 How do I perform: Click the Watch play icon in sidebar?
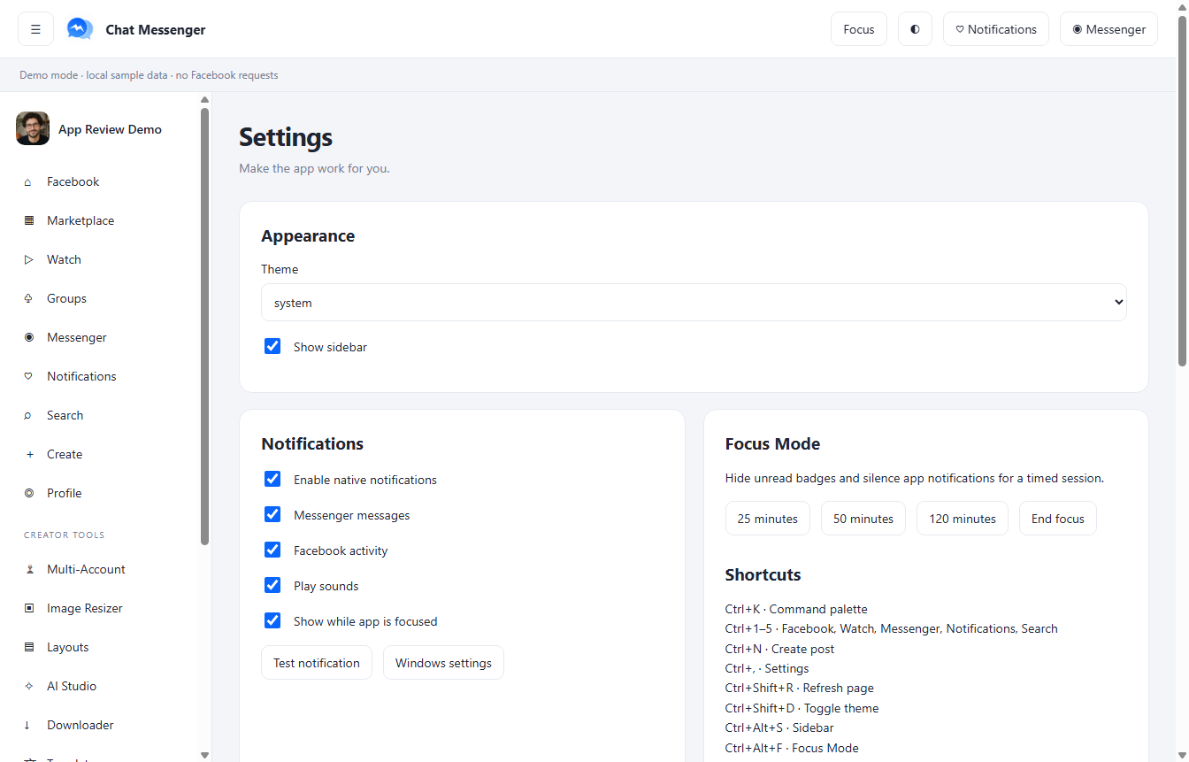click(28, 260)
